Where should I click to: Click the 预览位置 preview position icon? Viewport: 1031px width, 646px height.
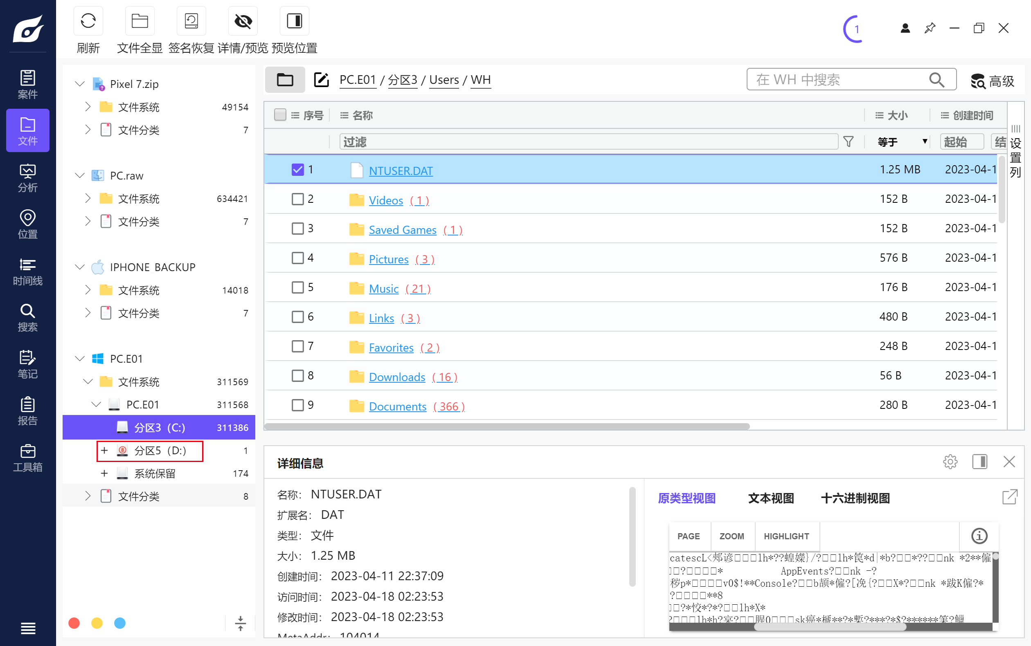(295, 21)
